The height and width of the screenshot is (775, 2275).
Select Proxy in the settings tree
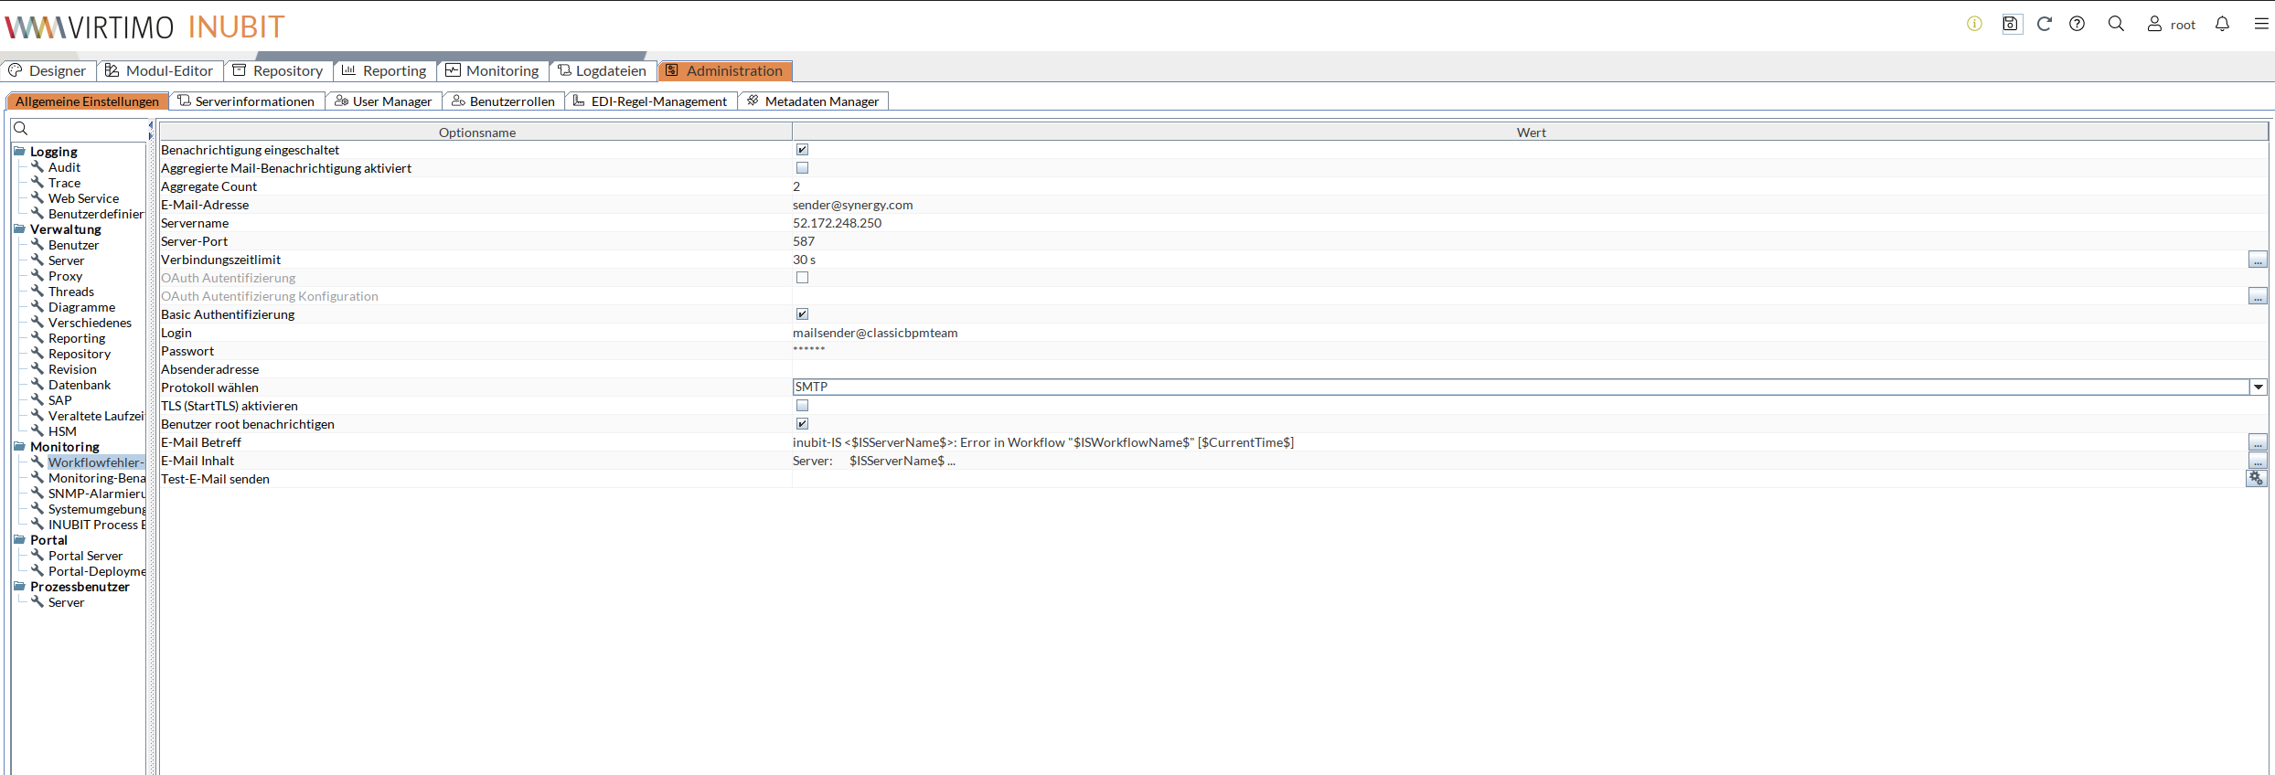[65, 276]
